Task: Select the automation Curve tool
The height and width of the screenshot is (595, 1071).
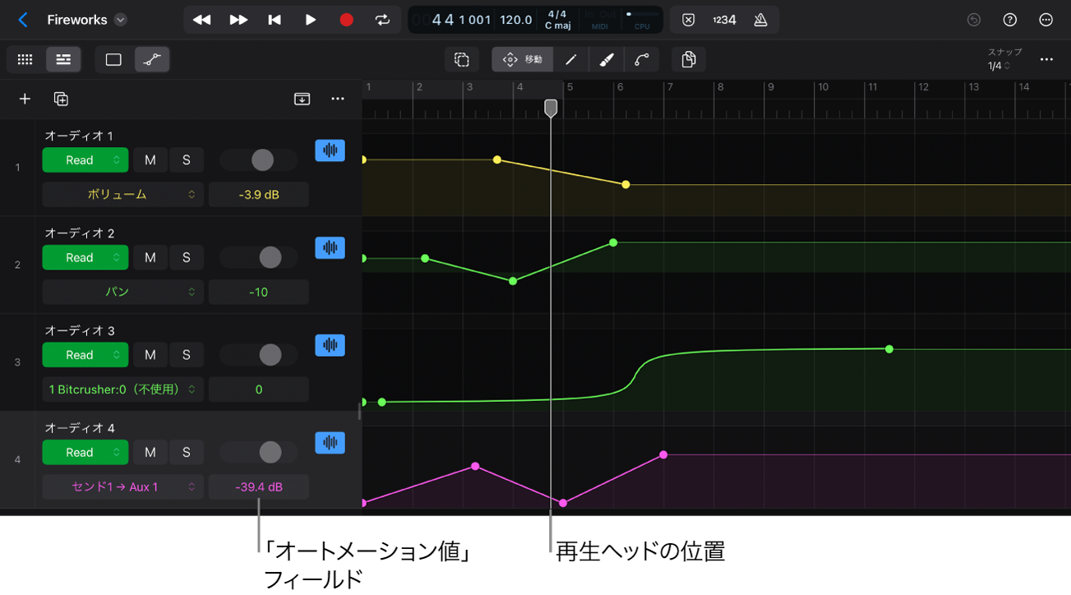Action: [x=641, y=59]
